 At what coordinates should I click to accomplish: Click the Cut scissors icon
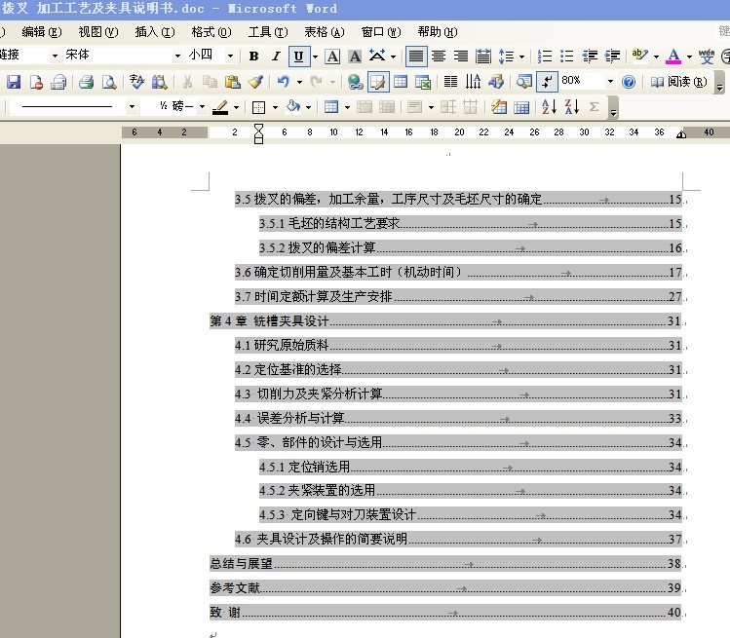187,82
